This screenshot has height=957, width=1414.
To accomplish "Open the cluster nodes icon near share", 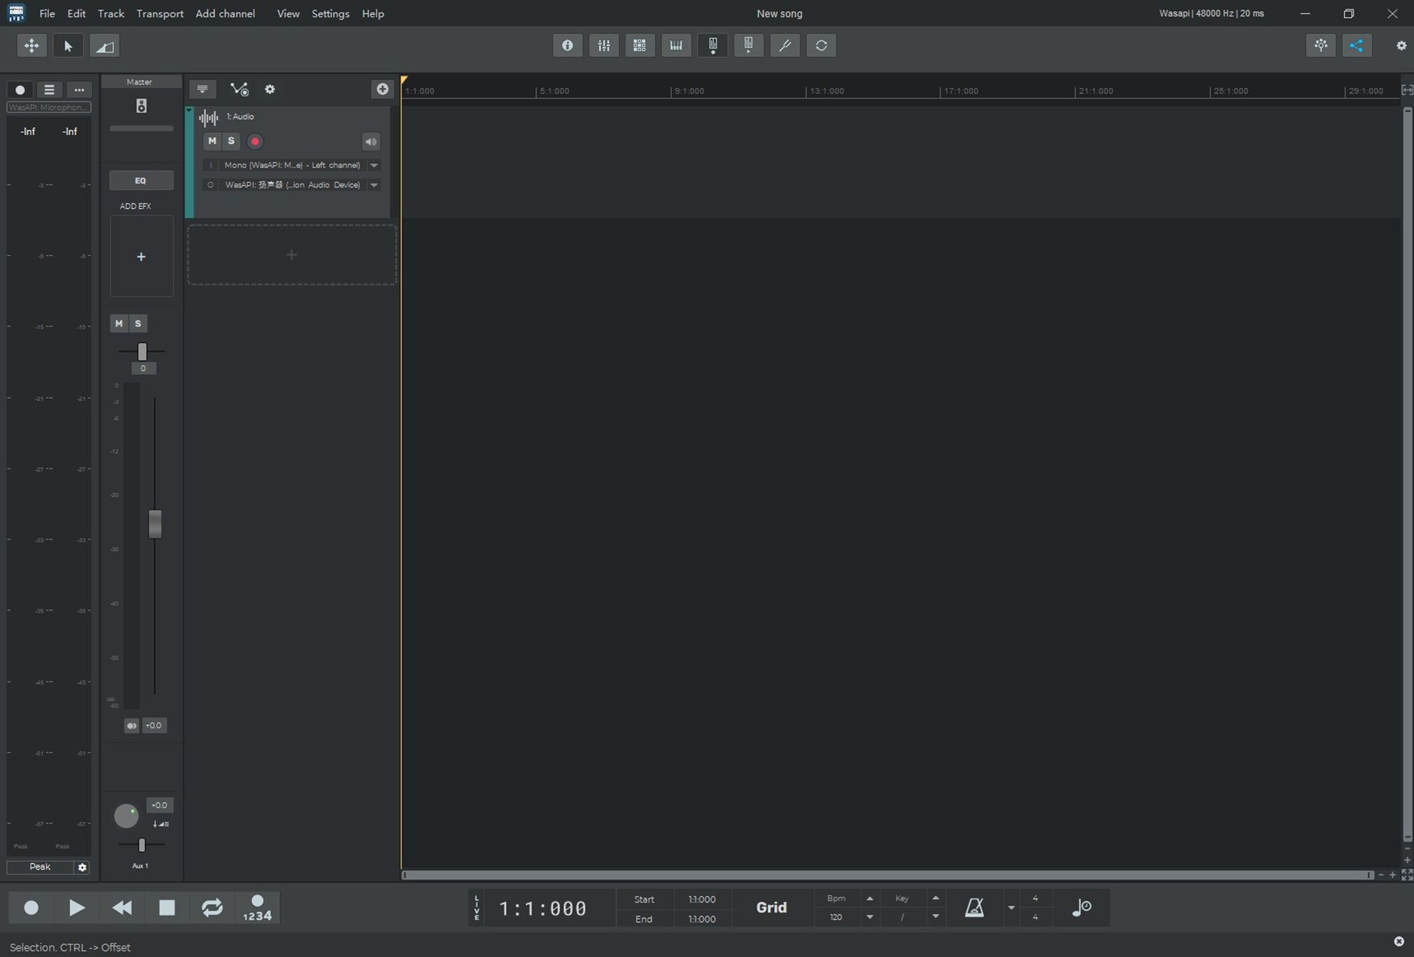I will point(1320,46).
